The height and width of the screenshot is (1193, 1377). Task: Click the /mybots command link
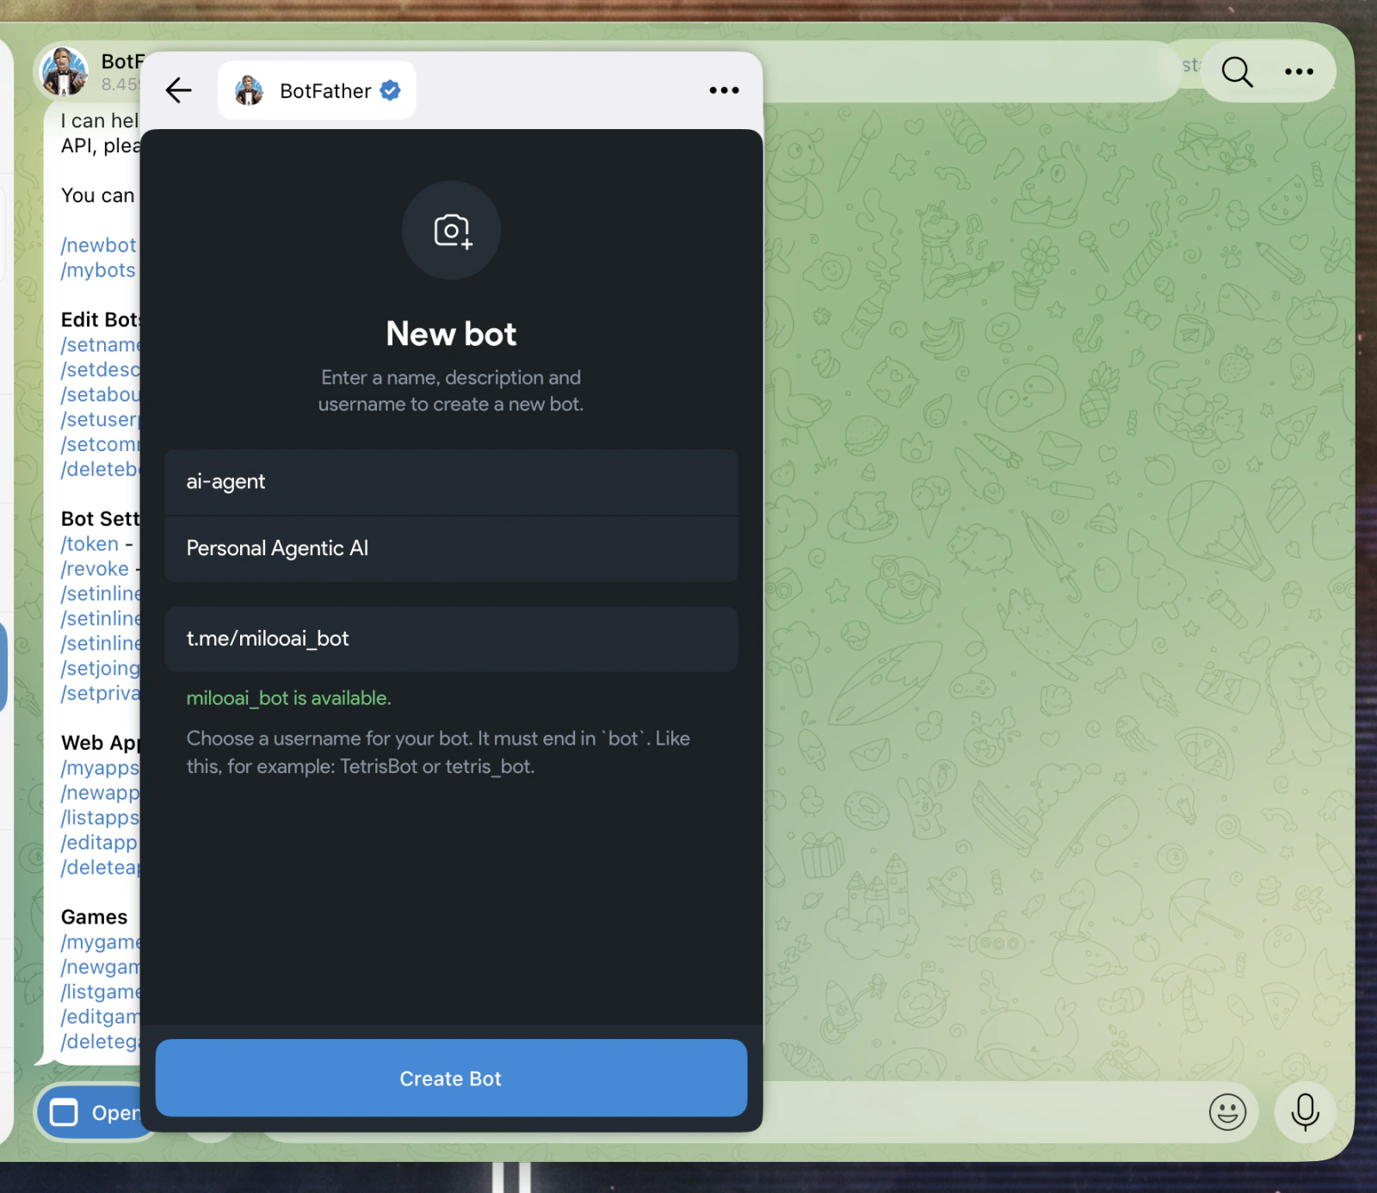point(98,270)
